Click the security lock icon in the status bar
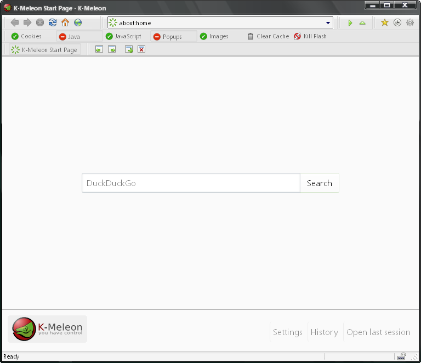421x363 pixels. [x=401, y=356]
